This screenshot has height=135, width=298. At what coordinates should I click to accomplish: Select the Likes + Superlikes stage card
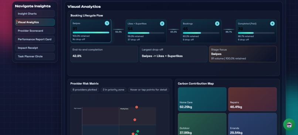pyautogui.click(x=146, y=31)
